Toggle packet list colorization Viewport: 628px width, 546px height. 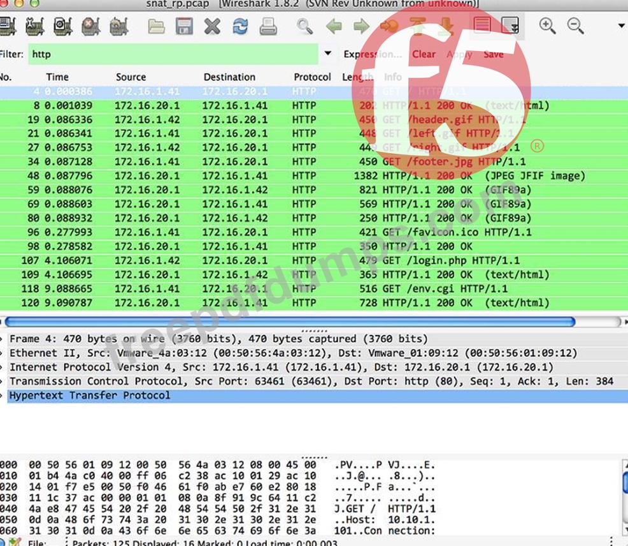point(482,26)
